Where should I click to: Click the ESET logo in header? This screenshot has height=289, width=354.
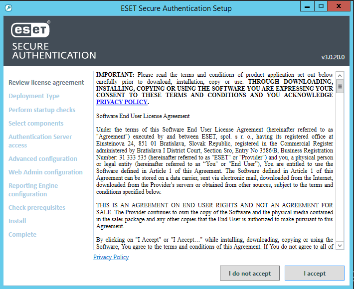point(30,29)
